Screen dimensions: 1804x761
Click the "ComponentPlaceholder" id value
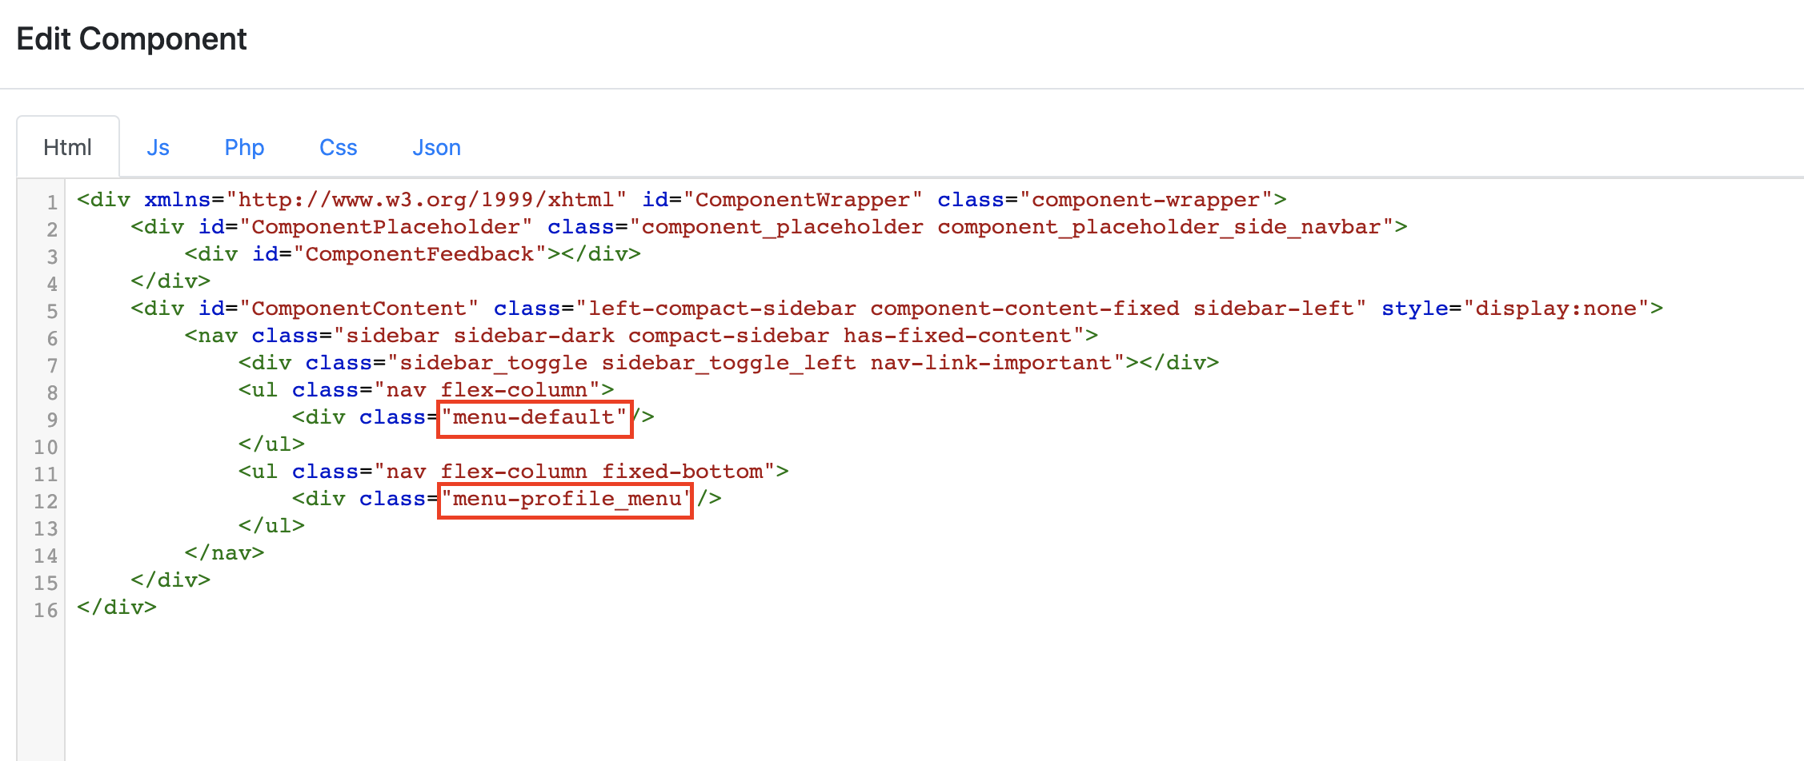click(386, 227)
